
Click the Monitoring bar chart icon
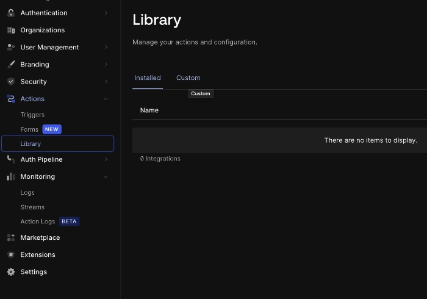click(x=11, y=176)
